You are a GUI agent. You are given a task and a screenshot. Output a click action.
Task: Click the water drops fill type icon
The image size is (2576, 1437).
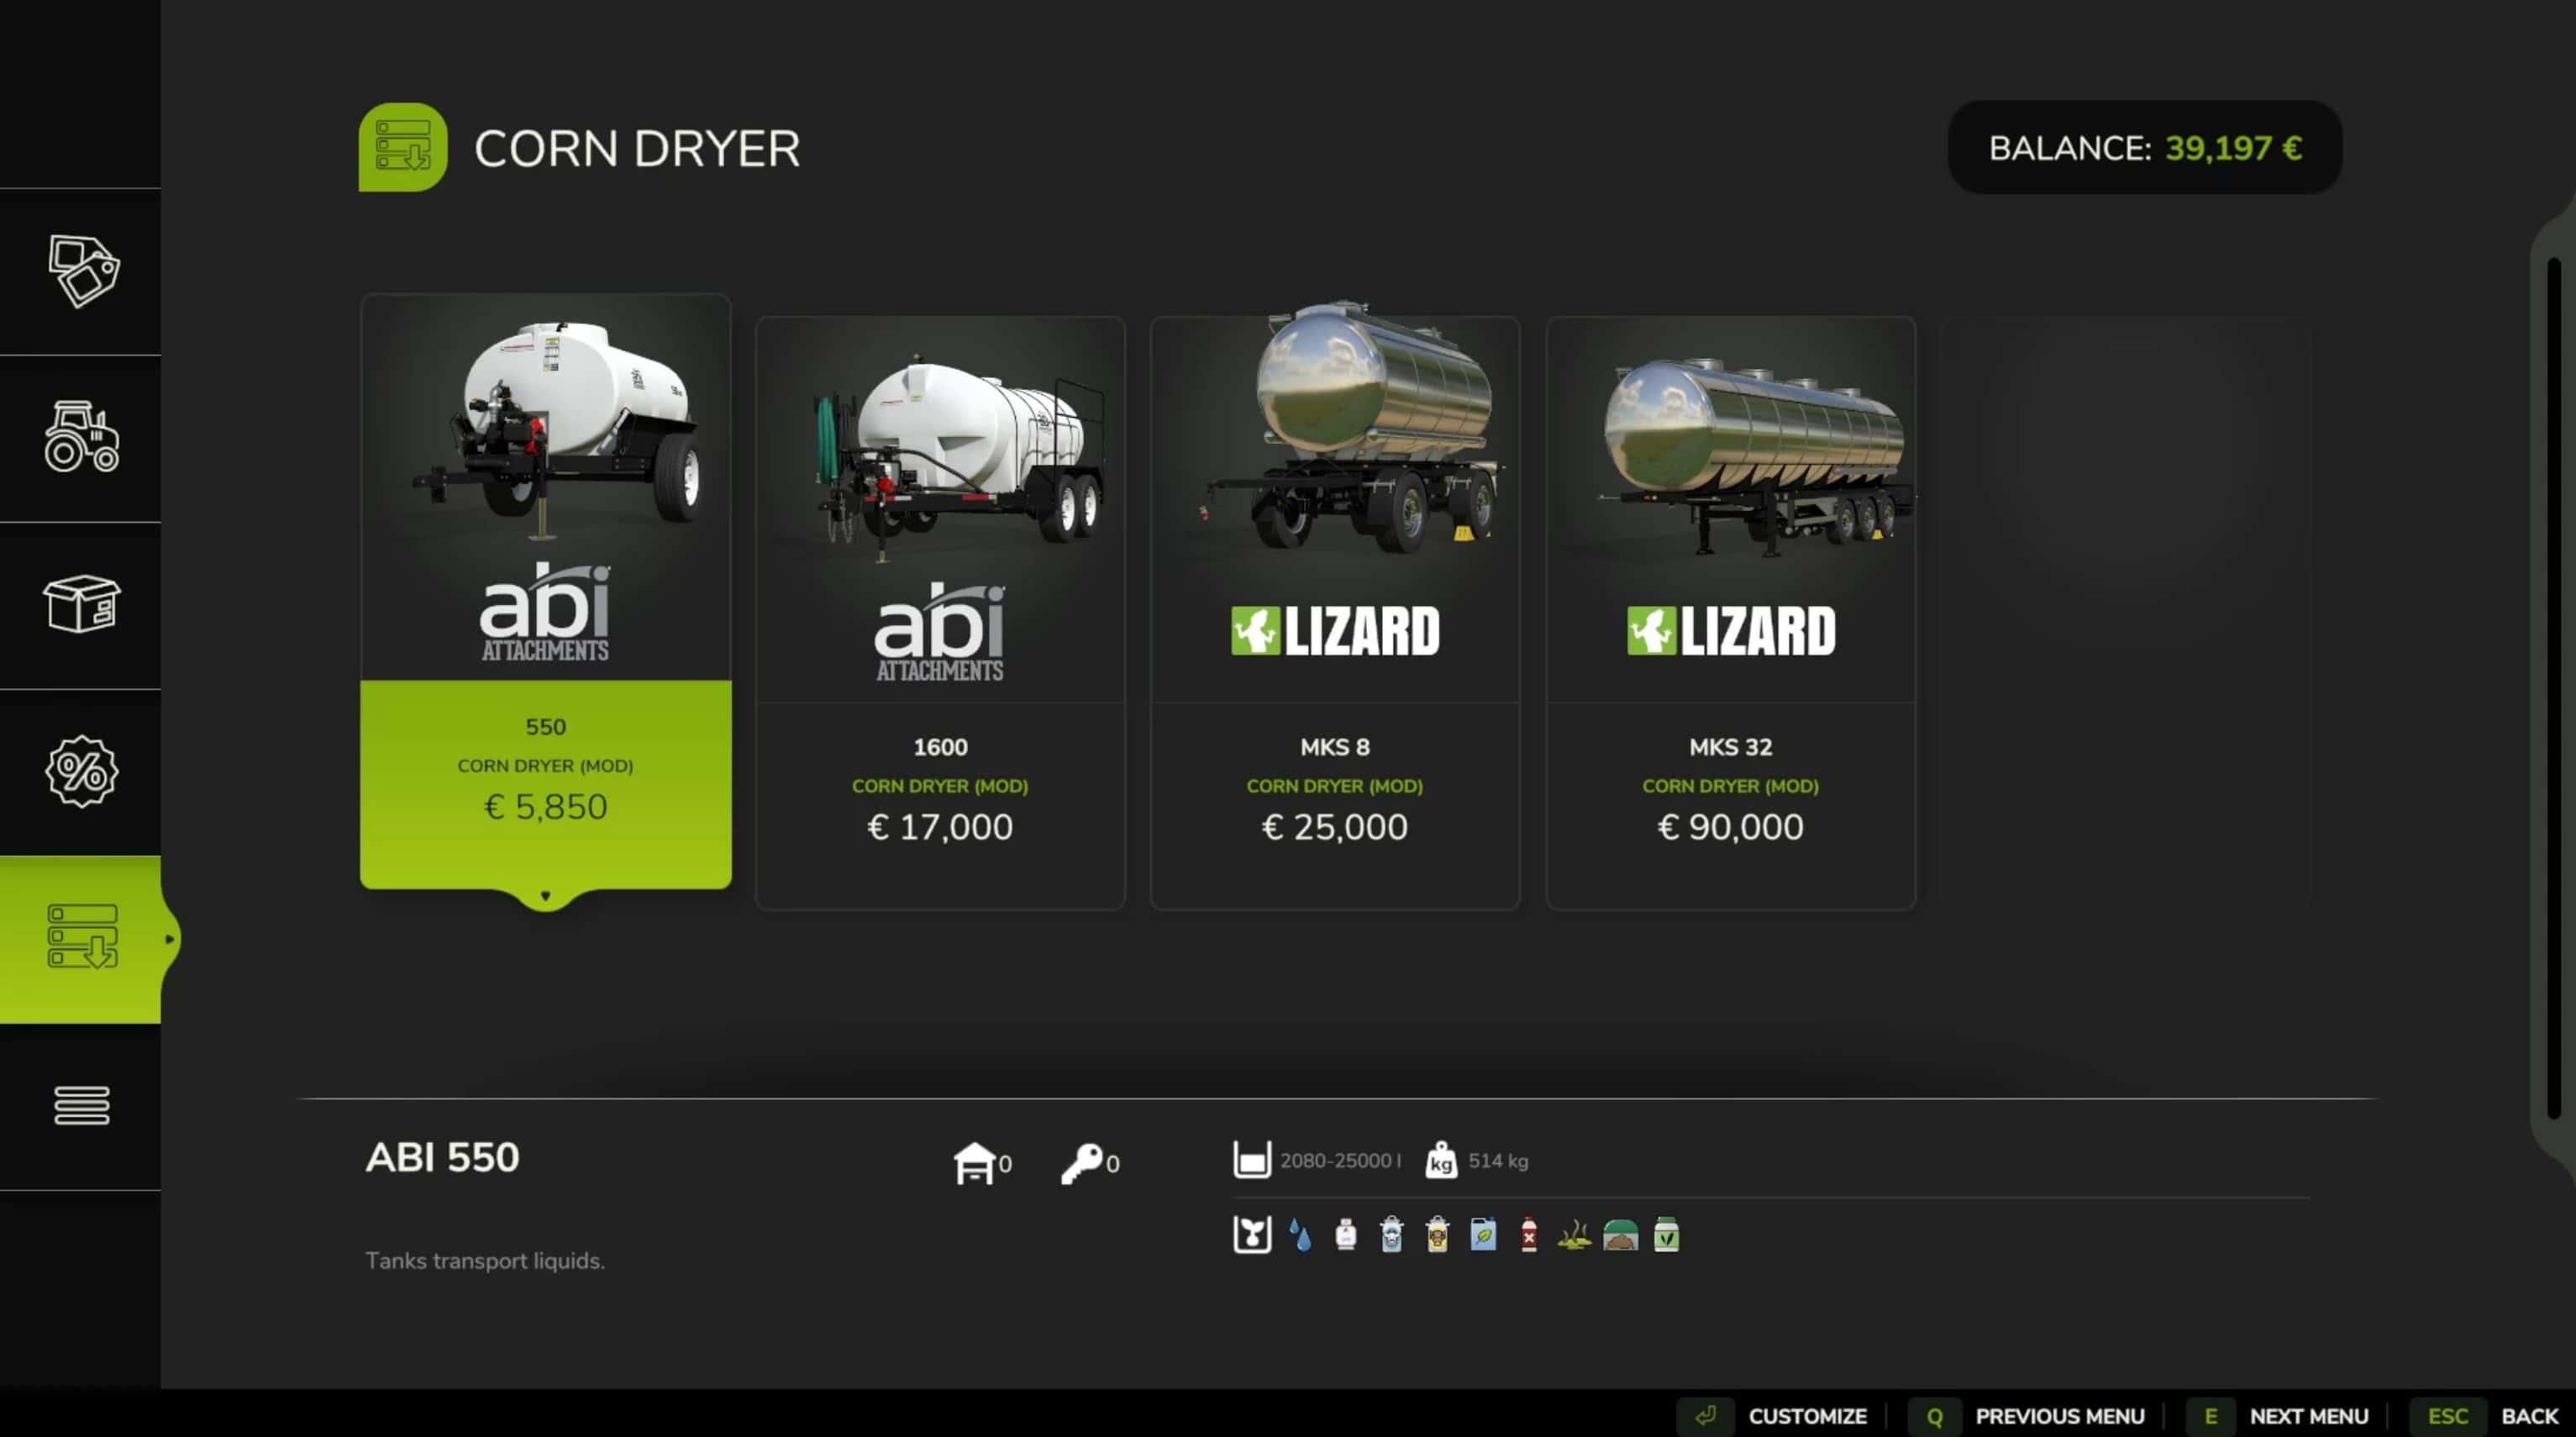click(1300, 1236)
